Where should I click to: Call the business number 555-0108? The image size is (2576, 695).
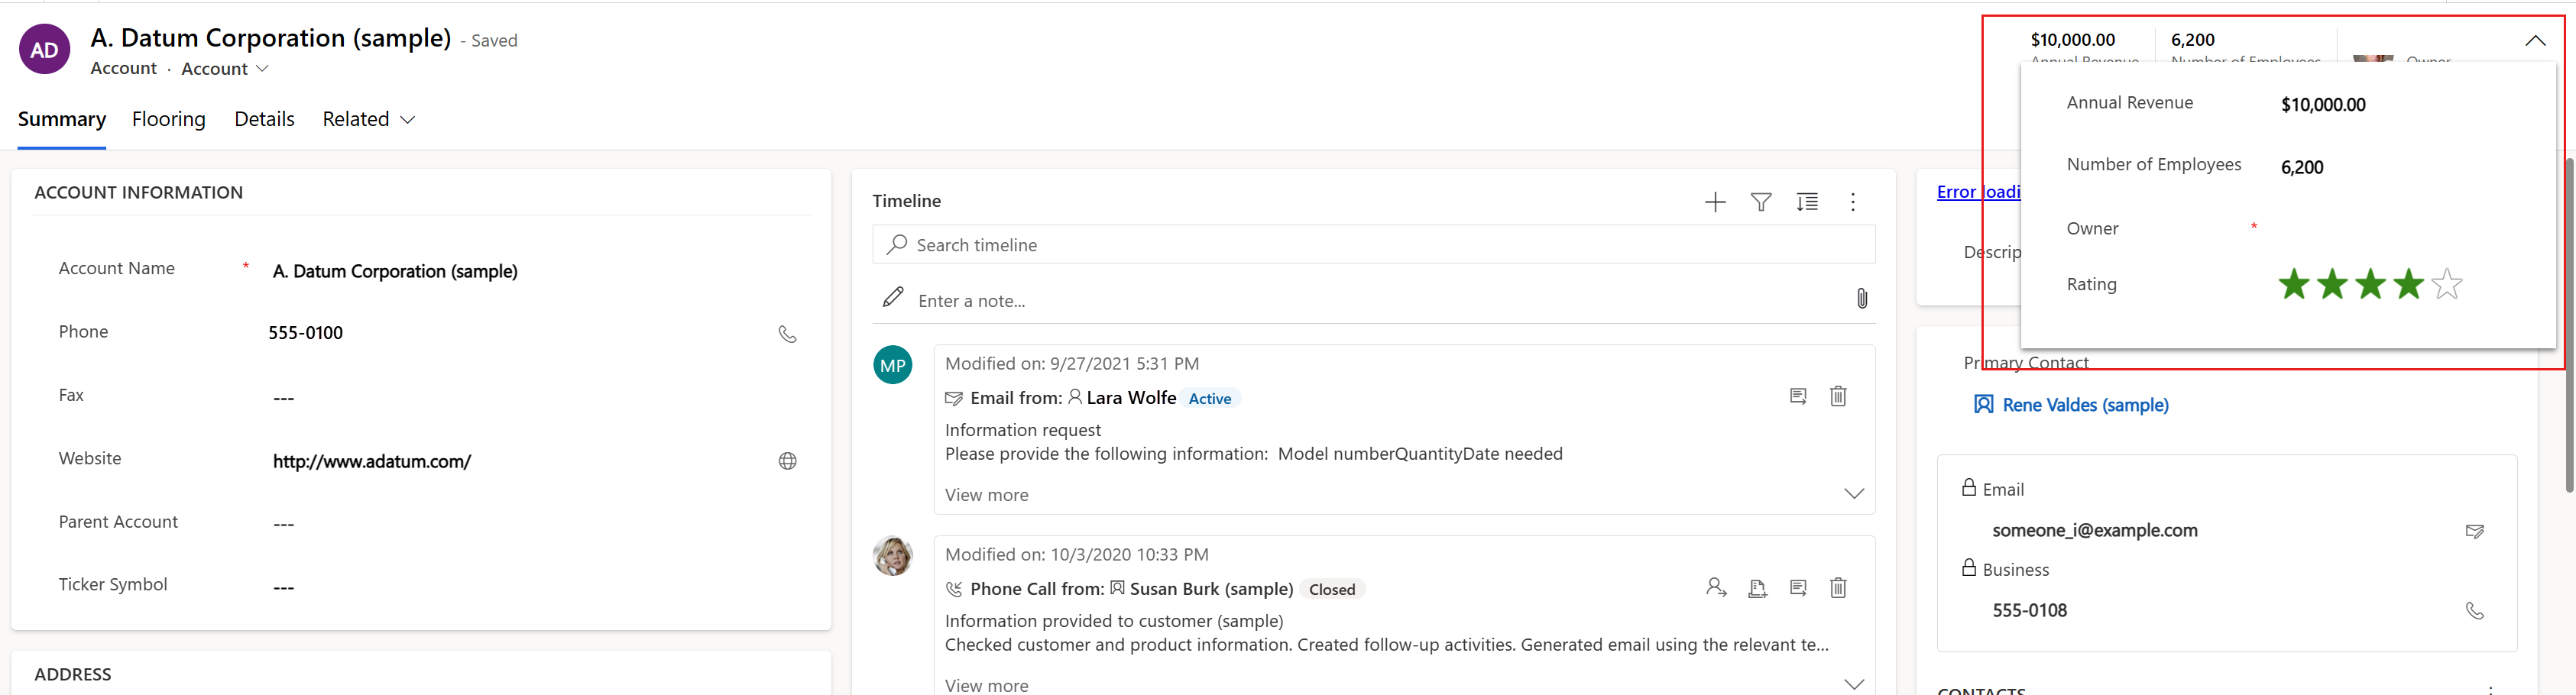tap(2475, 610)
